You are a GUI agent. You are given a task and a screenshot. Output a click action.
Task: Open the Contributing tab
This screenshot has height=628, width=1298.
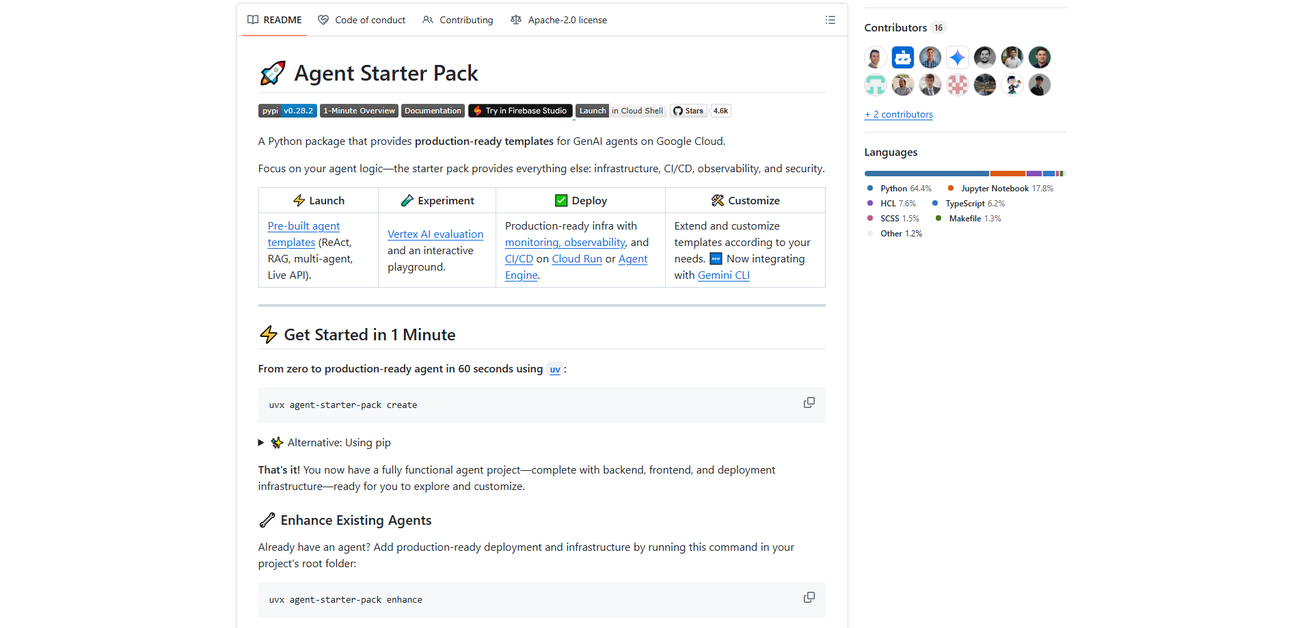(458, 21)
